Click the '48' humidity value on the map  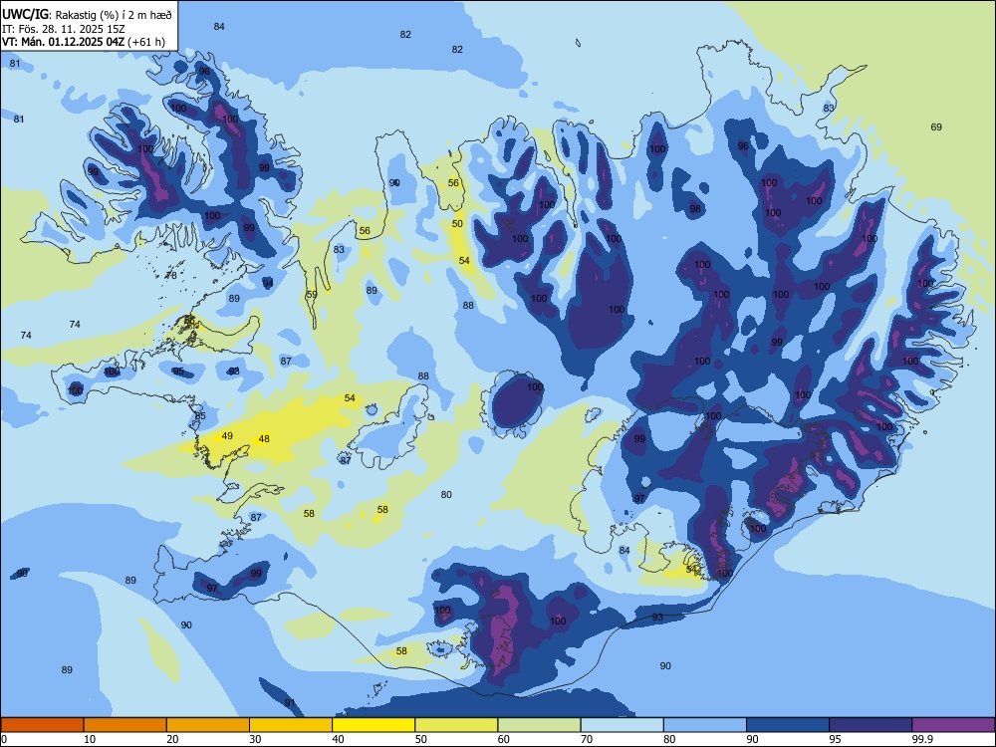pyautogui.click(x=264, y=438)
